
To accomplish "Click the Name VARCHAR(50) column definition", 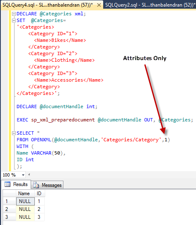I will (41, 153).
